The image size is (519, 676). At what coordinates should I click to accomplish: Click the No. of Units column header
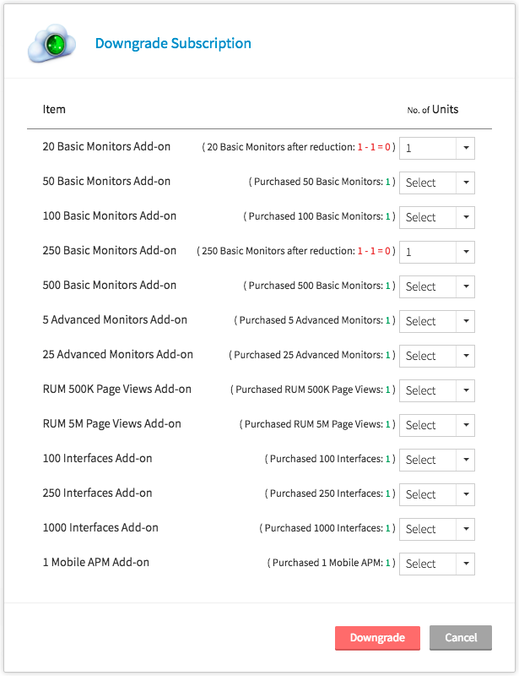tap(433, 110)
